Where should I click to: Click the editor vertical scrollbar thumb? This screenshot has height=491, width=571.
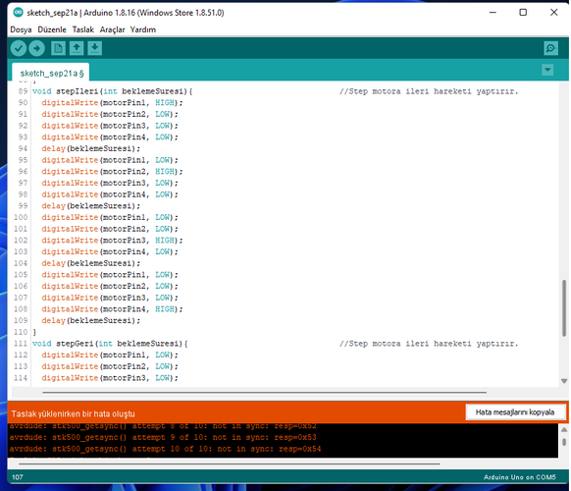click(564, 308)
